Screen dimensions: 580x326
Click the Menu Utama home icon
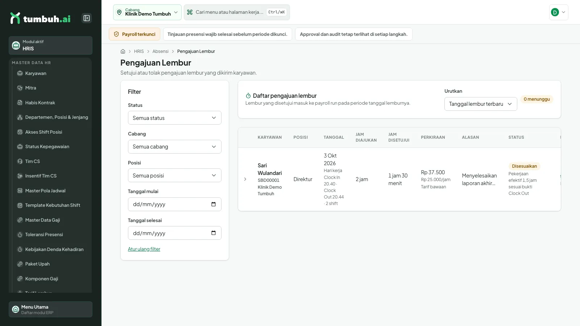point(16,309)
